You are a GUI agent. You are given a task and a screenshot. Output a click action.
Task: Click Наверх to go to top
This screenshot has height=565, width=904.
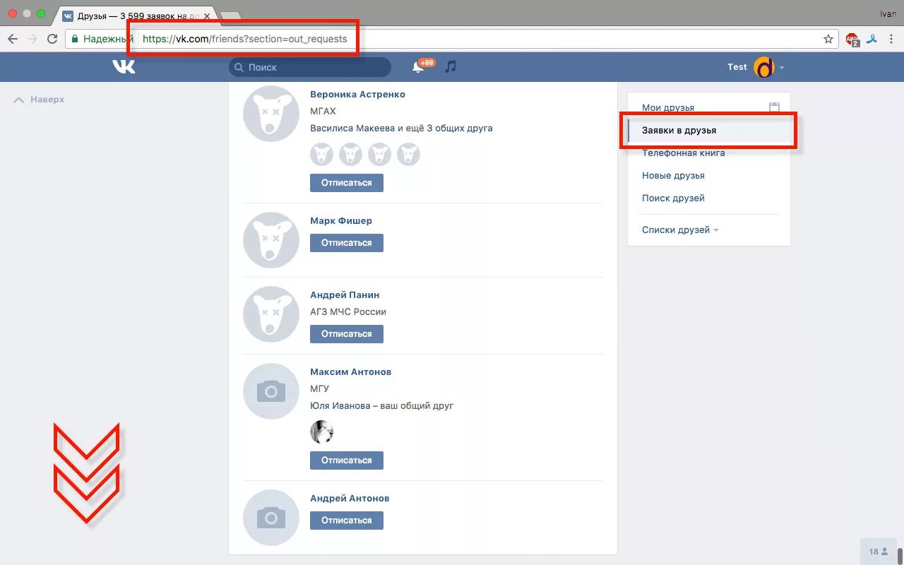[x=39, y=100]
